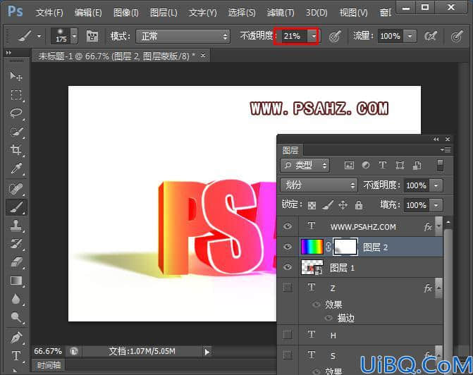This screenshot has height=375, width=473.
Task: Filter layers by smart objects icon
Action: (417, 166)
